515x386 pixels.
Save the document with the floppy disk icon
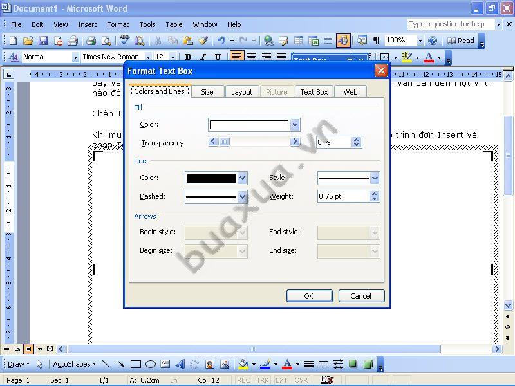tap(43, 41)
